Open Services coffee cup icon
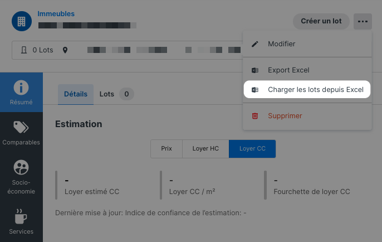 (21, 216)
